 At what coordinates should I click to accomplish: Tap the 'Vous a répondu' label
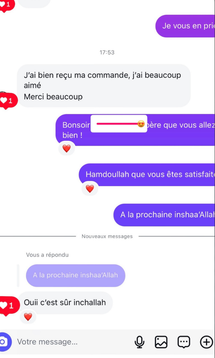(x=47, y=255)
